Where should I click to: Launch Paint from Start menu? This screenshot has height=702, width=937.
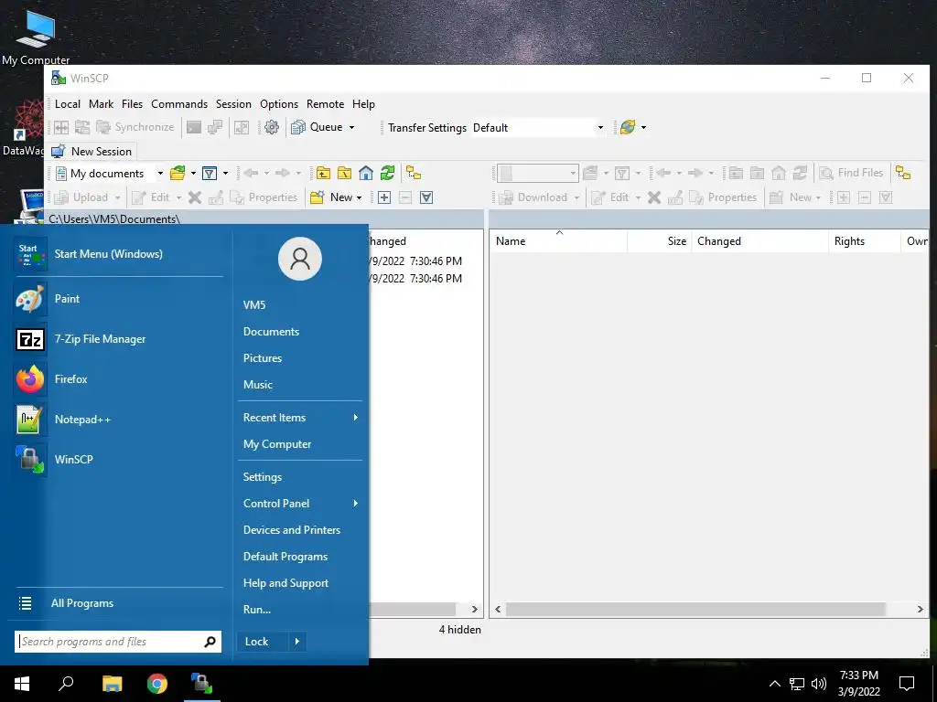click(x=118, y=299)
